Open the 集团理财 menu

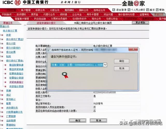click(69, 10)
